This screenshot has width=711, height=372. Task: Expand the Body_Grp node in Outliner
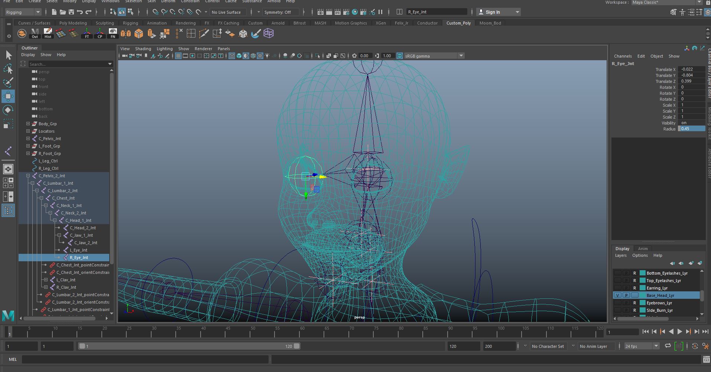point(28,124)
